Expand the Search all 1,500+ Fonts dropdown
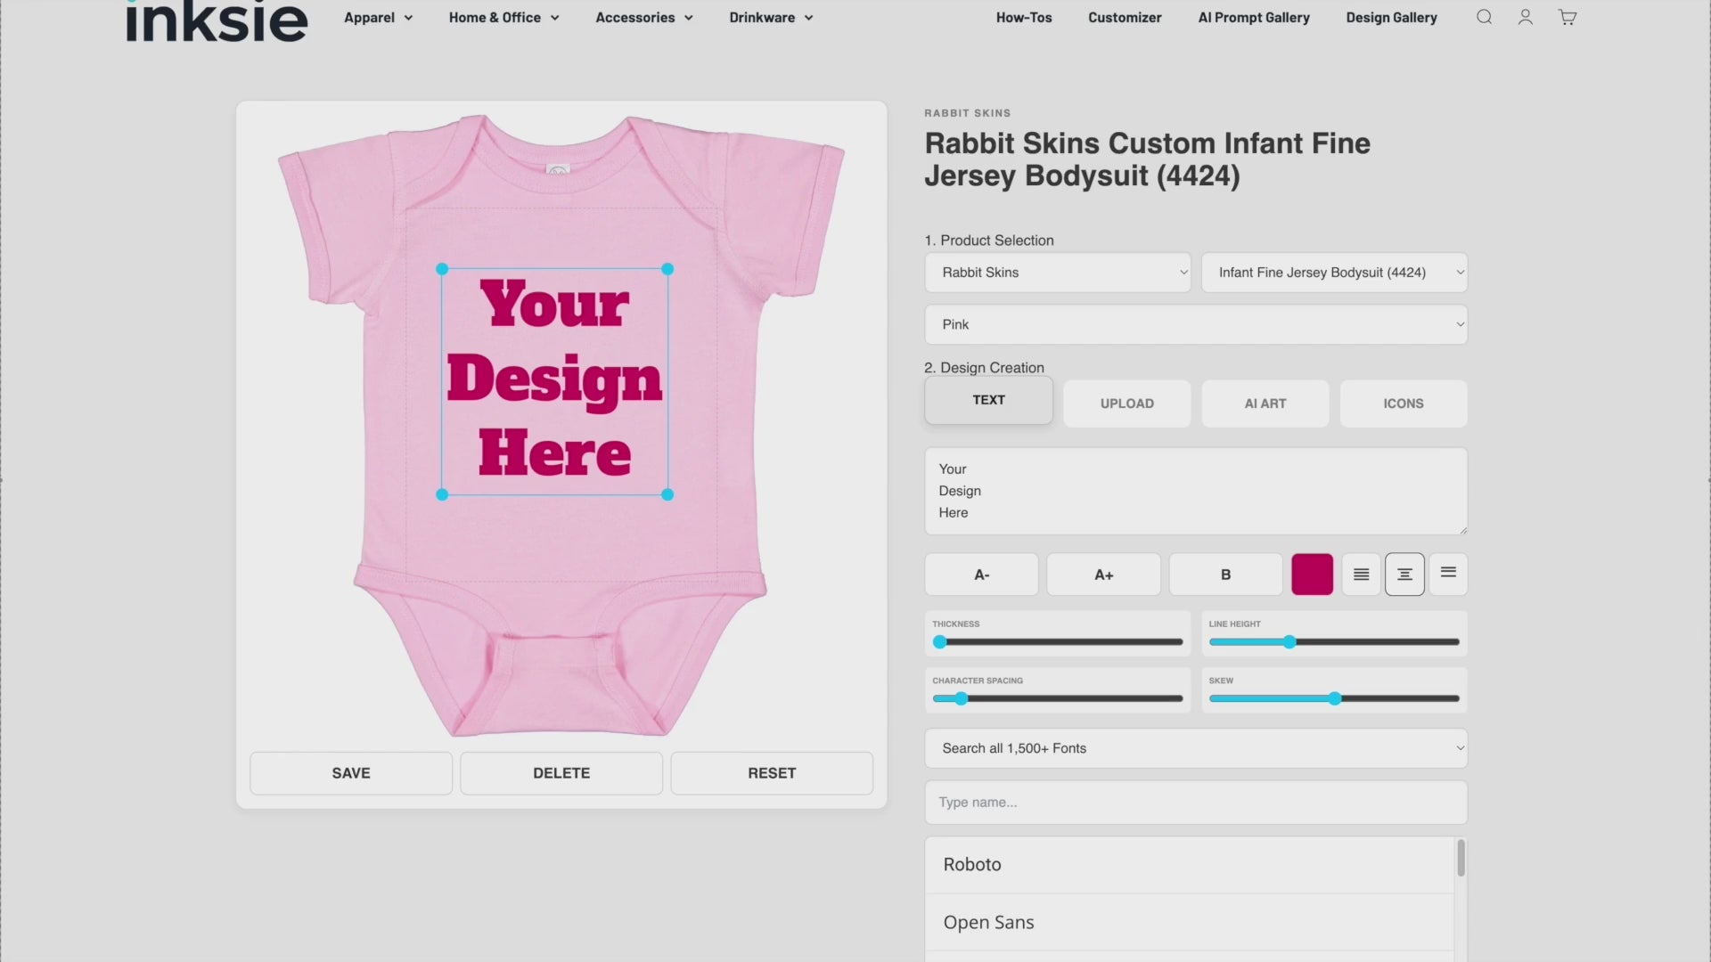 click(1195, 748)
